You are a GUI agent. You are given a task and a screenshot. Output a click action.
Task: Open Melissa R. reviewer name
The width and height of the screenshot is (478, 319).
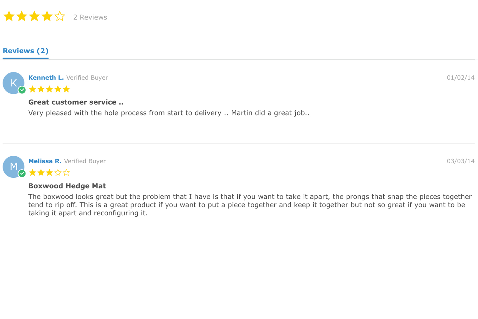[45, 161]
